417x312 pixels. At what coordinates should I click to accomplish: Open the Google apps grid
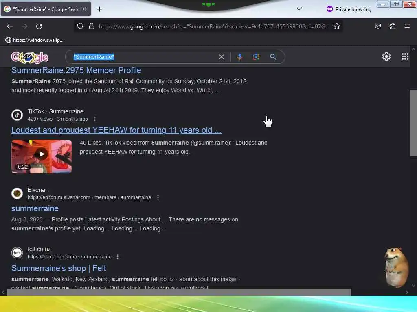coord(405,56)
